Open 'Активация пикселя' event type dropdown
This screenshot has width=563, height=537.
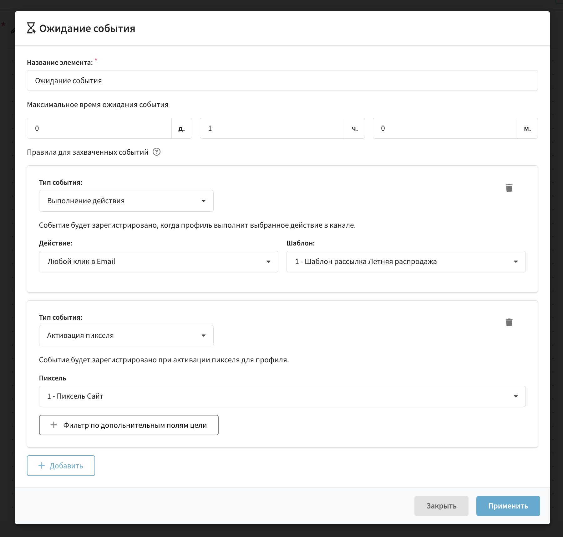pyautogui.click(x=126, y=335)
